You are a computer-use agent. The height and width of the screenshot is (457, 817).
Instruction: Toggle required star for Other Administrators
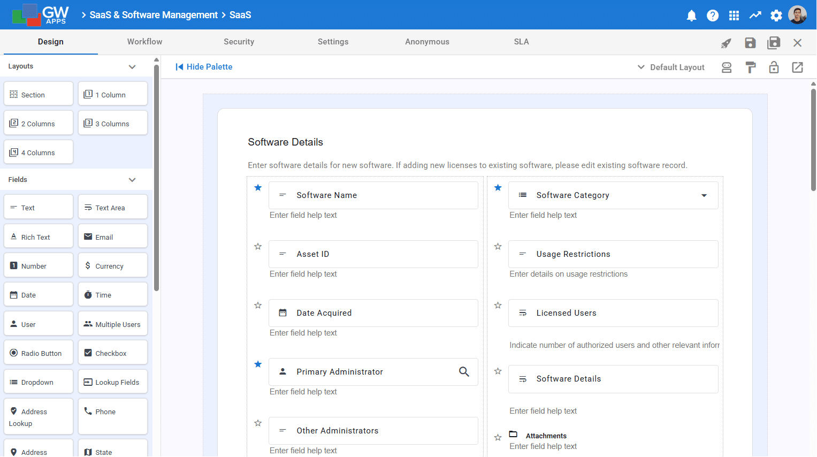pos(258,423)
